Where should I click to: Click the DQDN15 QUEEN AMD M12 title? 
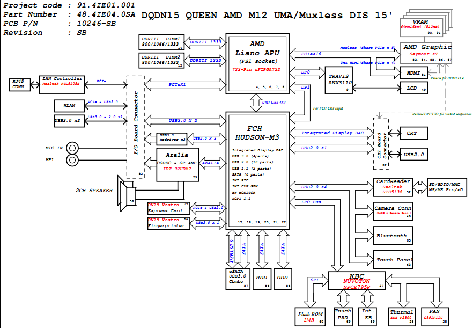click(x=267, y=15)
